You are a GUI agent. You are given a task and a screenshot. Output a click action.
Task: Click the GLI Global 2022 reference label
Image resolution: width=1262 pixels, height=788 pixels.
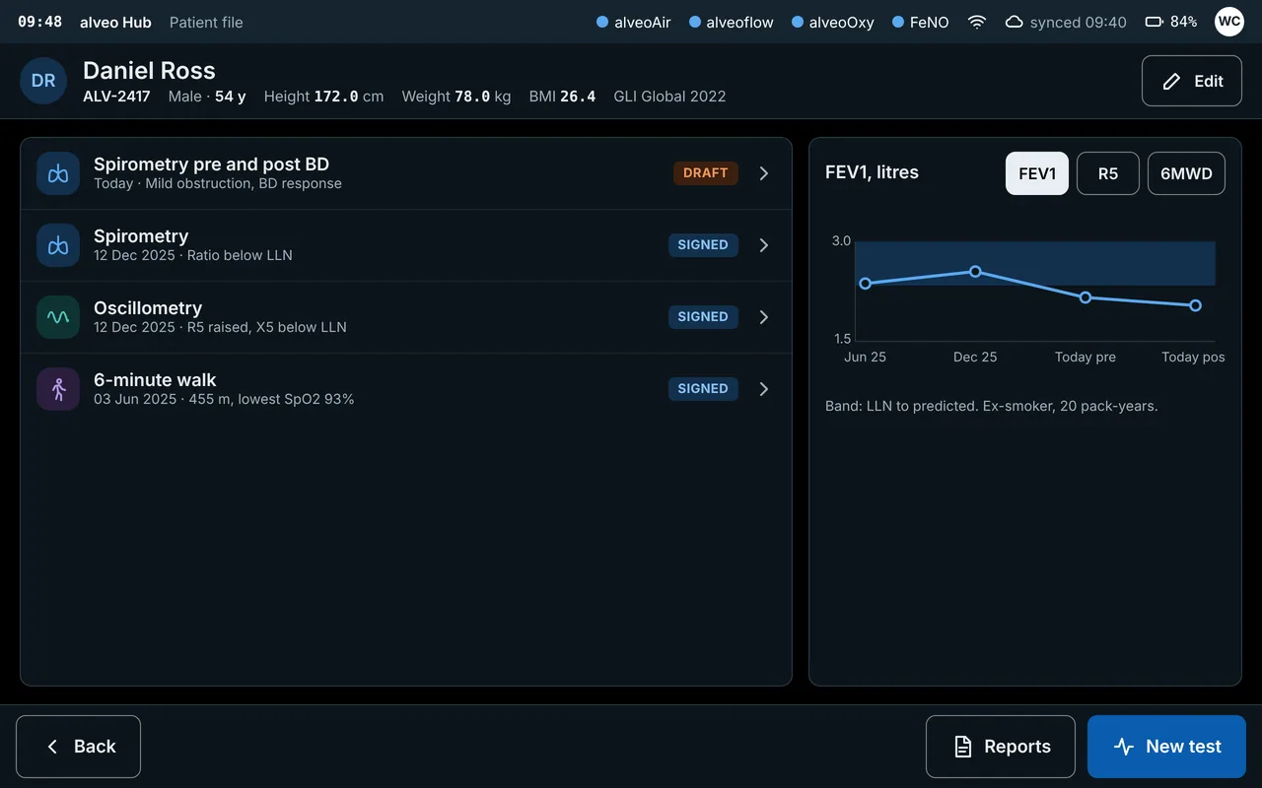[669, 97]
